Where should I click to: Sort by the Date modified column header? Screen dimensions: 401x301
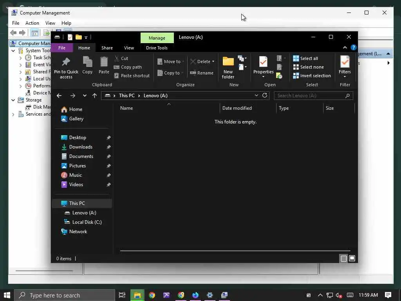[x=248, y=108]
